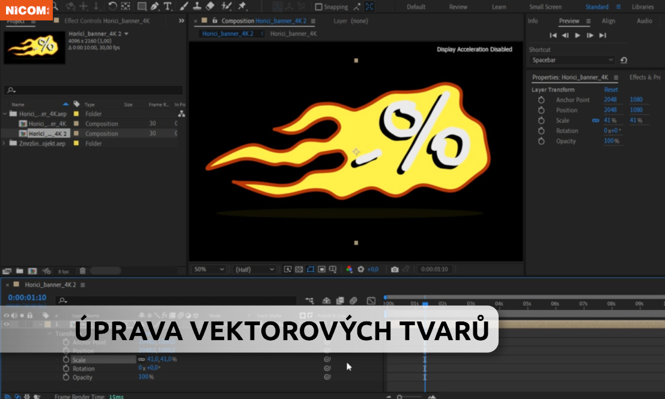Select the Eraser tool
The image size is (665, 399).
210,6
